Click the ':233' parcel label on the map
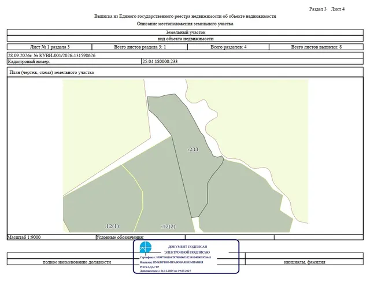This screenshot has height=282, width=370. point(193,149)
